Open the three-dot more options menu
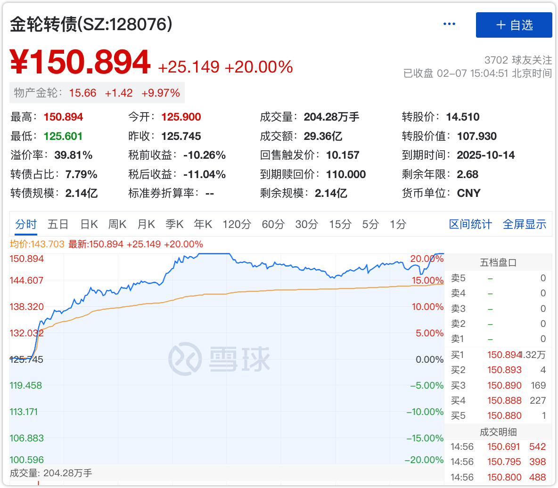Viewport: 558px width, 488px height. click(449, 24)
